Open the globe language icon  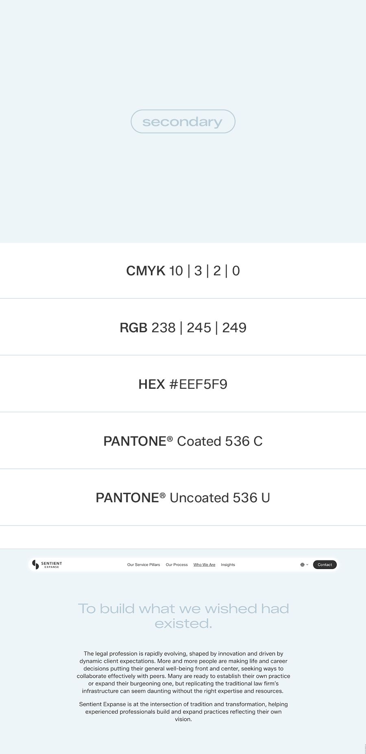coord(302,565)
